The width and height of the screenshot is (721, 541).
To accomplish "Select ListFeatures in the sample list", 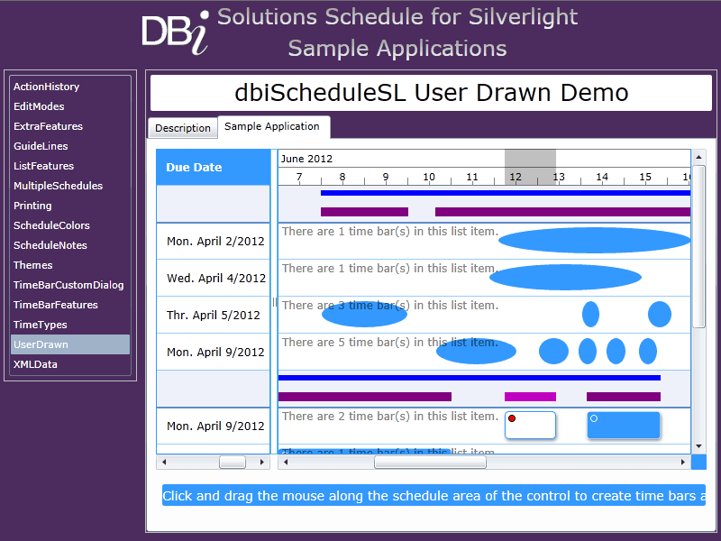I will tap(70, 166).
